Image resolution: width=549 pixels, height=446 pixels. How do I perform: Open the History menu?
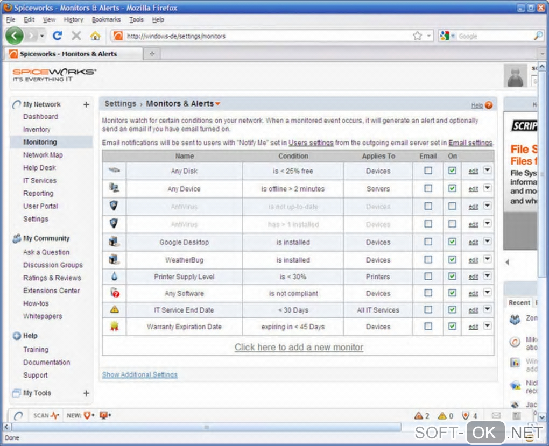point(74,19)
